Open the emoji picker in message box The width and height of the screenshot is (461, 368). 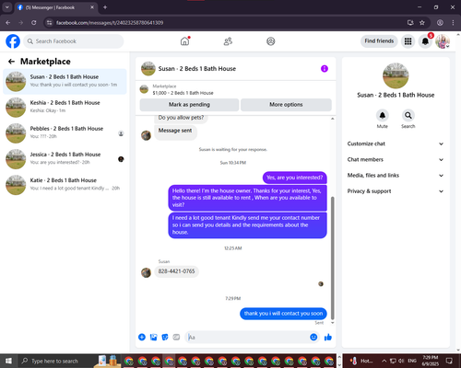(313, 337)
